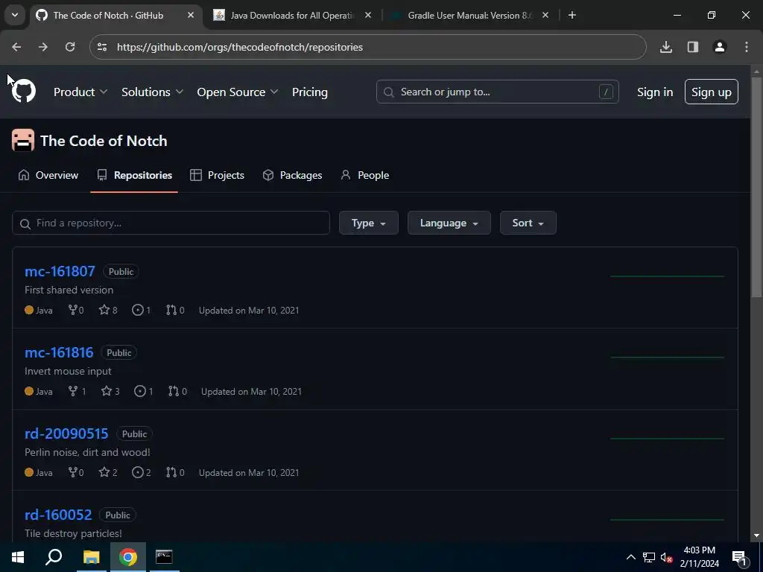This screenshot has height=572, width=763.
Task: Click the address bar URL
Action: click(240, 47)
